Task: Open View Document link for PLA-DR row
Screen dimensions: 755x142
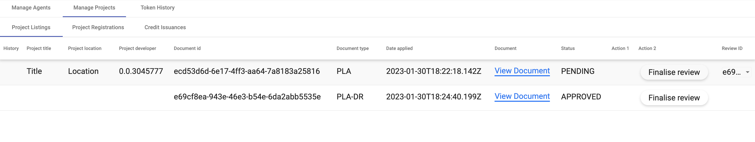Action: coord(522,97)
